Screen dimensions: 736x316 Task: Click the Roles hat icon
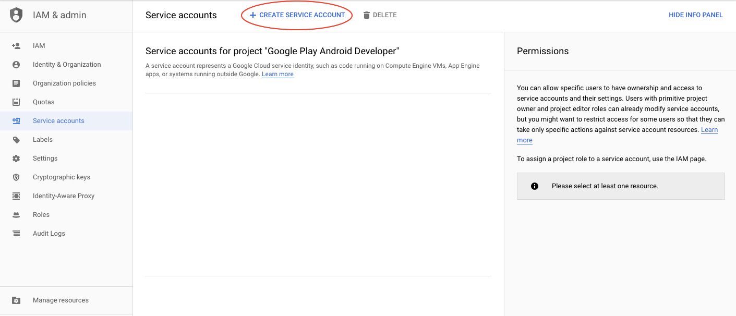pyautogui.click(x=16, y=215)
